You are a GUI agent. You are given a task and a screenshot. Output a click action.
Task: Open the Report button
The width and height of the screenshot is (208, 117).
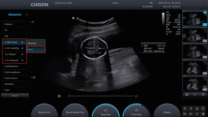click(15, 96)
